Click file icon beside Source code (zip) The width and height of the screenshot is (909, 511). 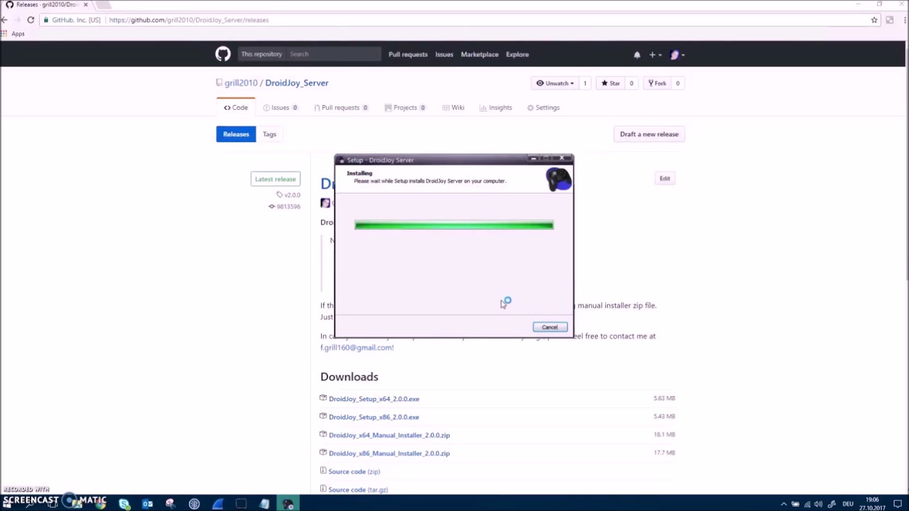[x=323, y=471]
